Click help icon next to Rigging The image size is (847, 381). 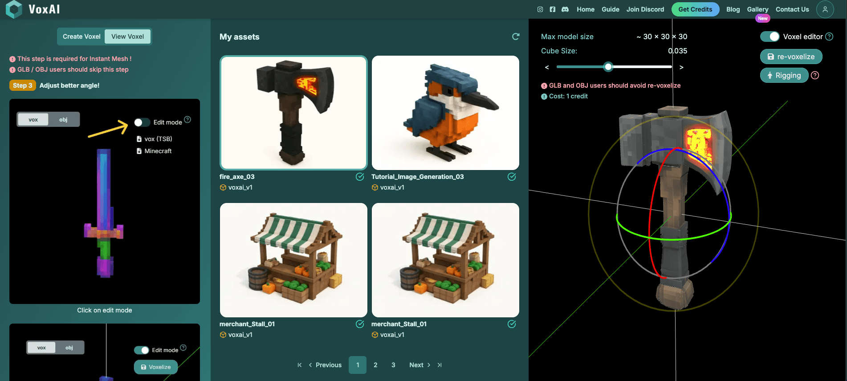[815, 75]
